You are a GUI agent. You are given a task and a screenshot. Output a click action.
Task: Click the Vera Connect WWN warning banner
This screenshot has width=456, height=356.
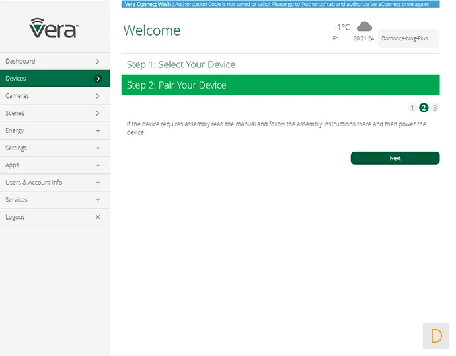coord(280,4)
